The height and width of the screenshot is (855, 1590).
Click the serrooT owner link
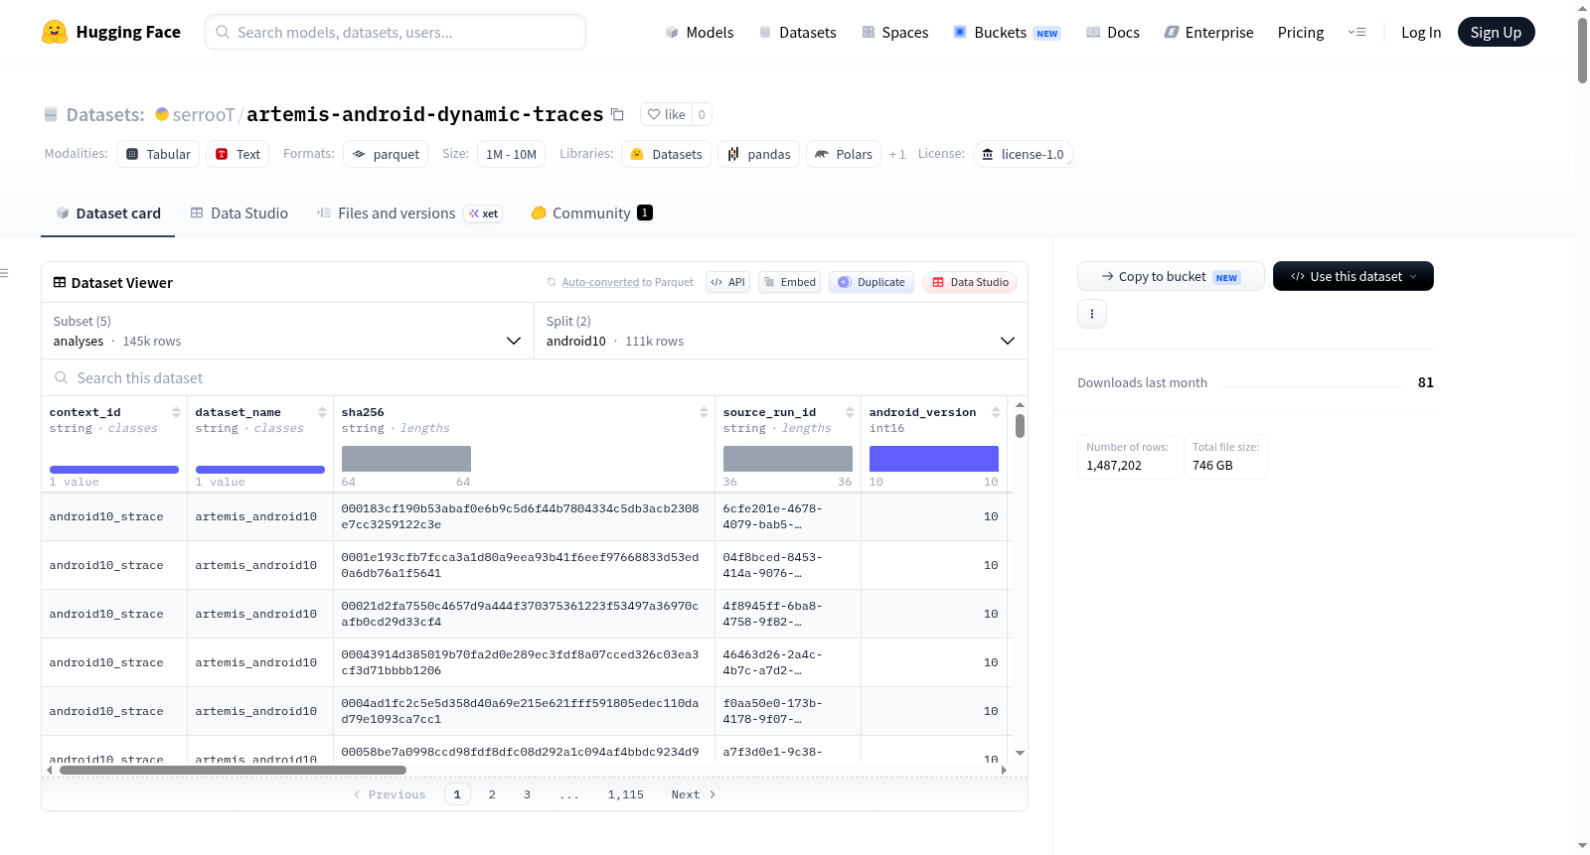click(x=204, y=114)
